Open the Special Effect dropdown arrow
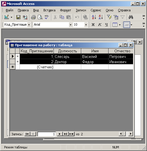Image resolution: width=147 pixels, height=151 pixels. click(131, 25)
